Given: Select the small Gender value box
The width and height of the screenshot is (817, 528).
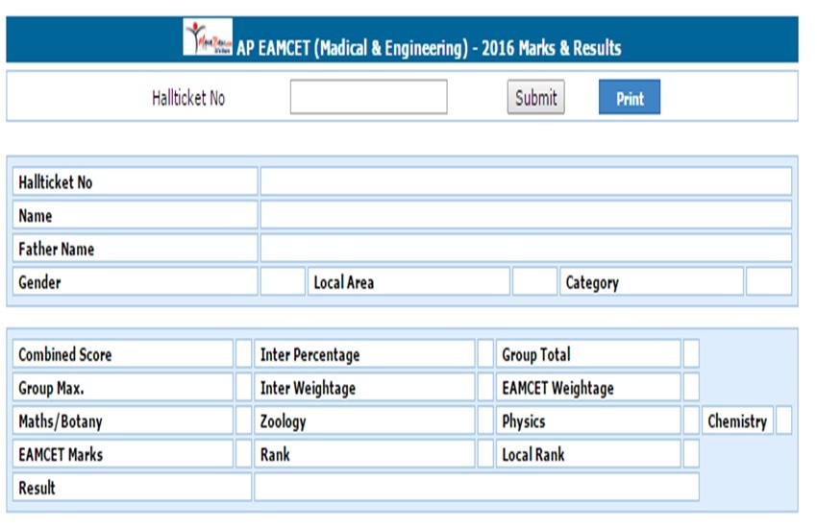Looking at the screenshot, I should (x=283, y=282).
